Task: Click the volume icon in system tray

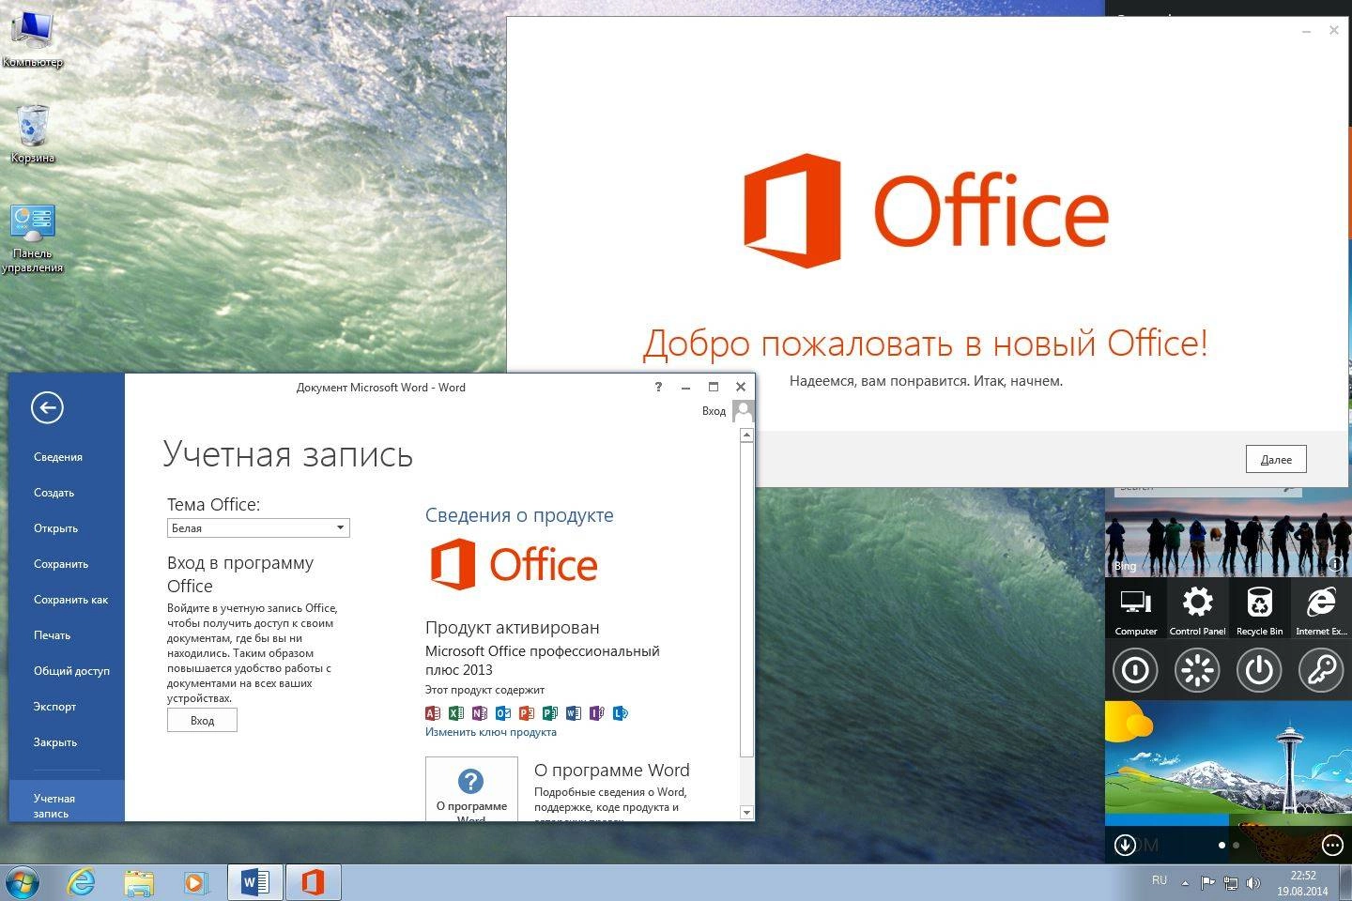Action: (1253, 883)
